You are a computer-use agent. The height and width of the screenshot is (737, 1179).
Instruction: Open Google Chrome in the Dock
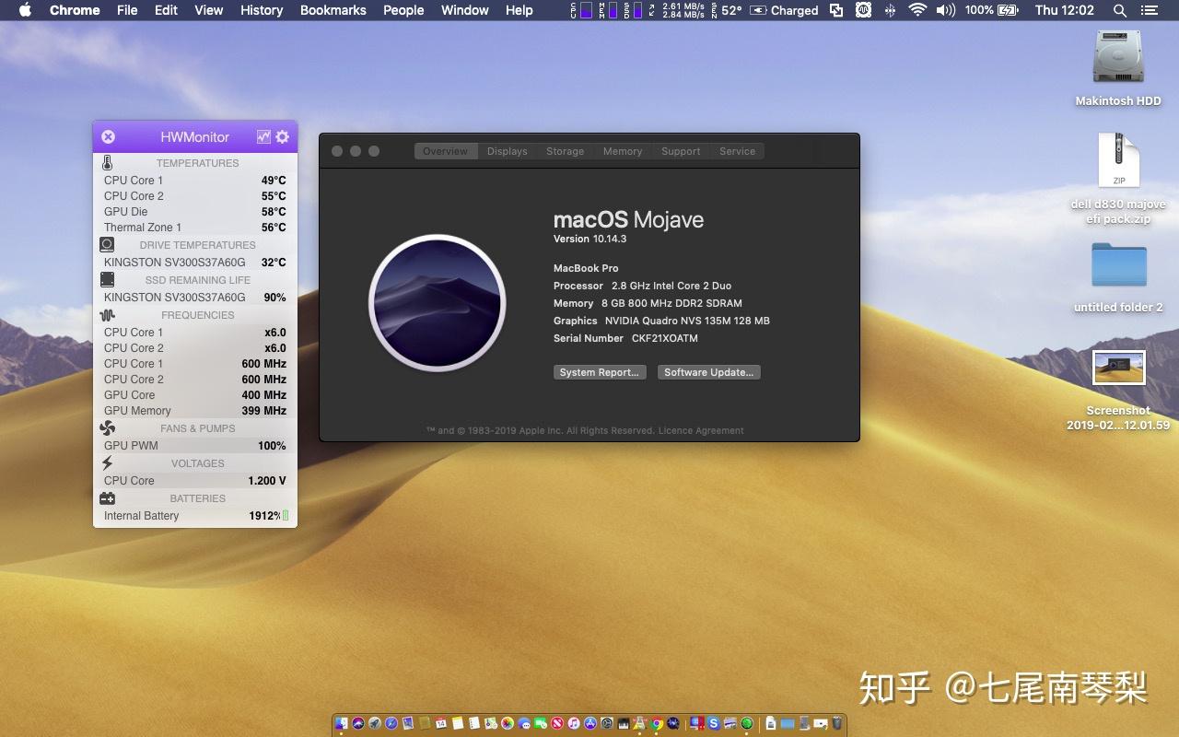pos(657,723)
